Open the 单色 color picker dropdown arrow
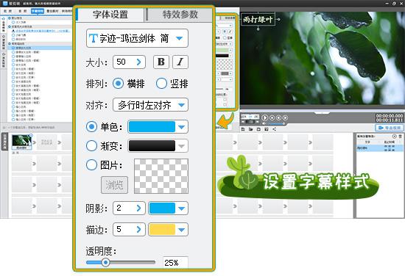The image size is (405, 276). coord(182,127)
